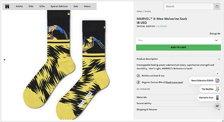Open the Special Editions menu
Image resolution: width=224 pixels, height=122 pixels.
(59, 6)
